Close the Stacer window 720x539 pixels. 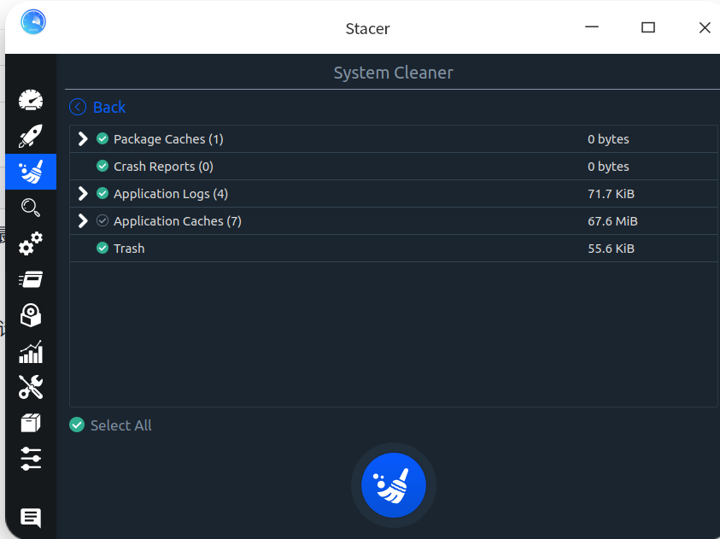[705, 27]
